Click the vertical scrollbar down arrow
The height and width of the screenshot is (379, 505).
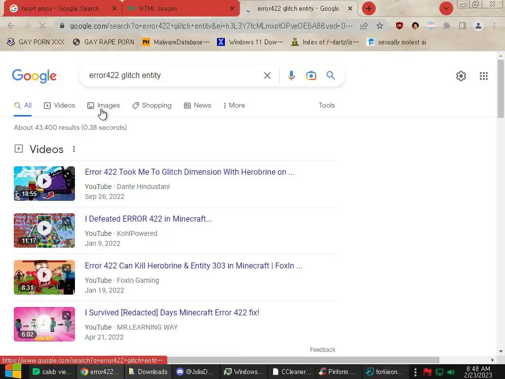(x=501, y=351)
